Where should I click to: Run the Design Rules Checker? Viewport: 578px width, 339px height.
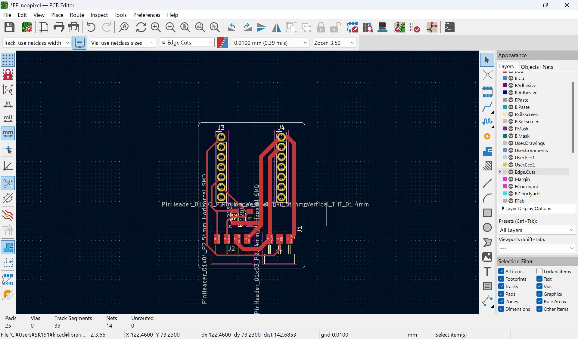coord(415,27)
